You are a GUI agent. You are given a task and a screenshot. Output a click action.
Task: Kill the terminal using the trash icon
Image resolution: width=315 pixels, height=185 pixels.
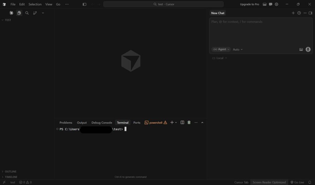tap(189, 122)
